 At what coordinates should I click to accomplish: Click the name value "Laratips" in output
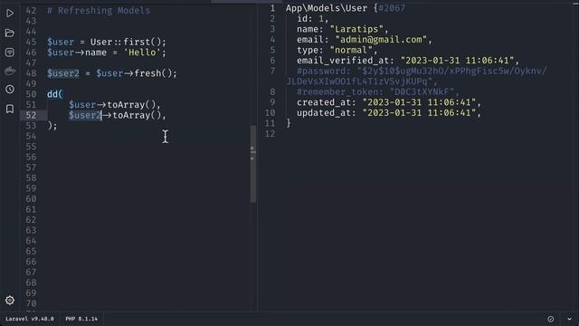[x=356, y=29]
